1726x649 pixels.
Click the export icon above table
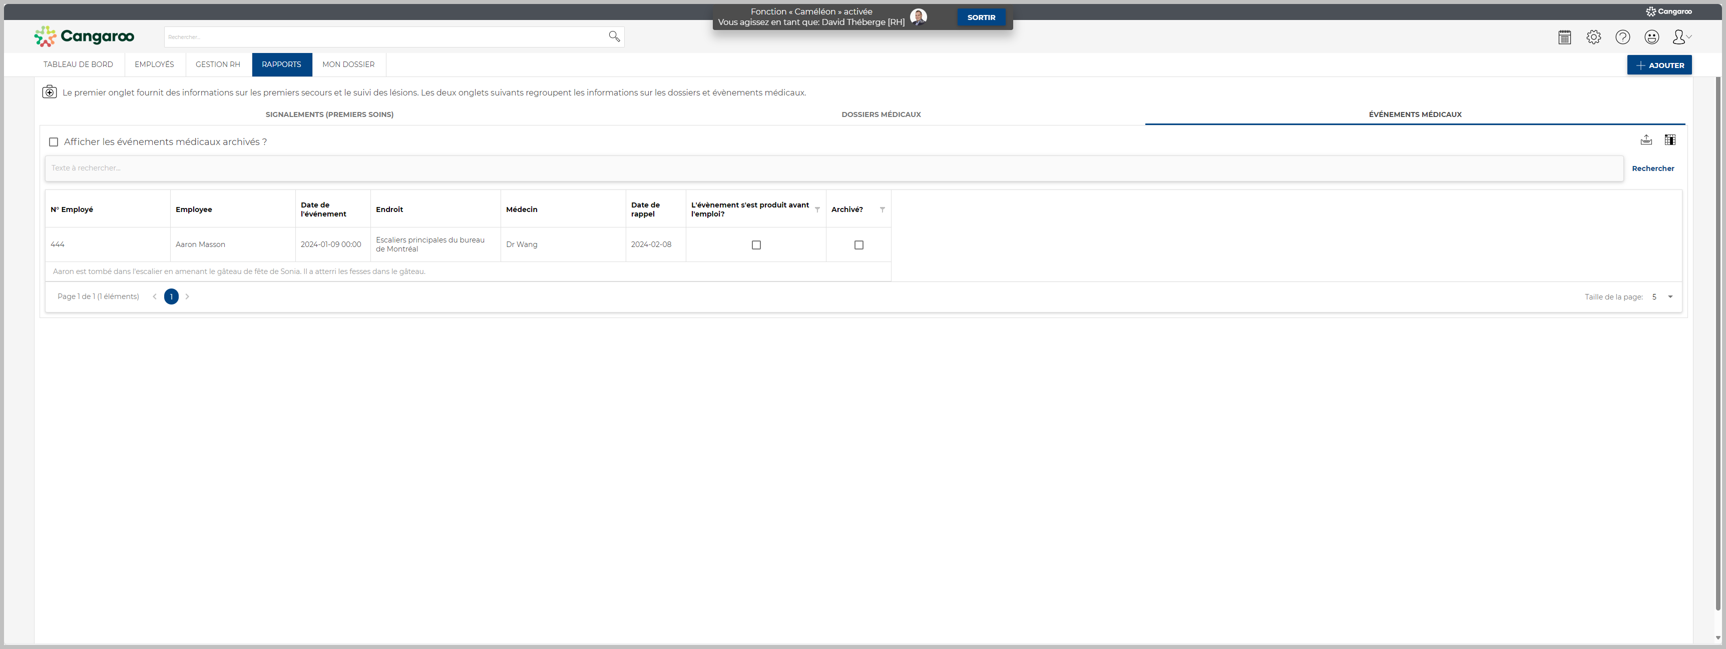click(1645, 140)
